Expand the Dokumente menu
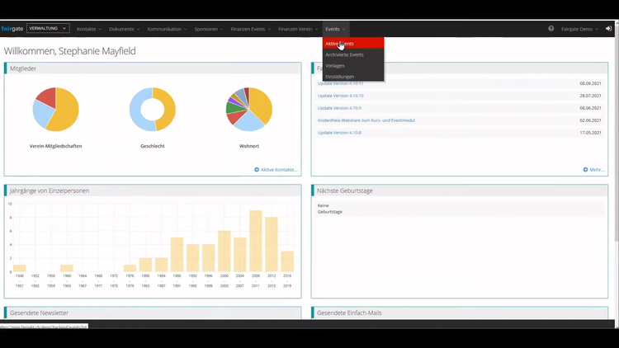The width and height of the screenshot is (619, 348). [x=124, y=29]
